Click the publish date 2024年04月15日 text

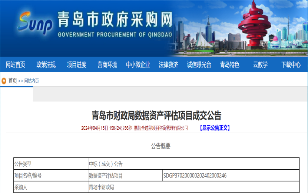point(95,128)
